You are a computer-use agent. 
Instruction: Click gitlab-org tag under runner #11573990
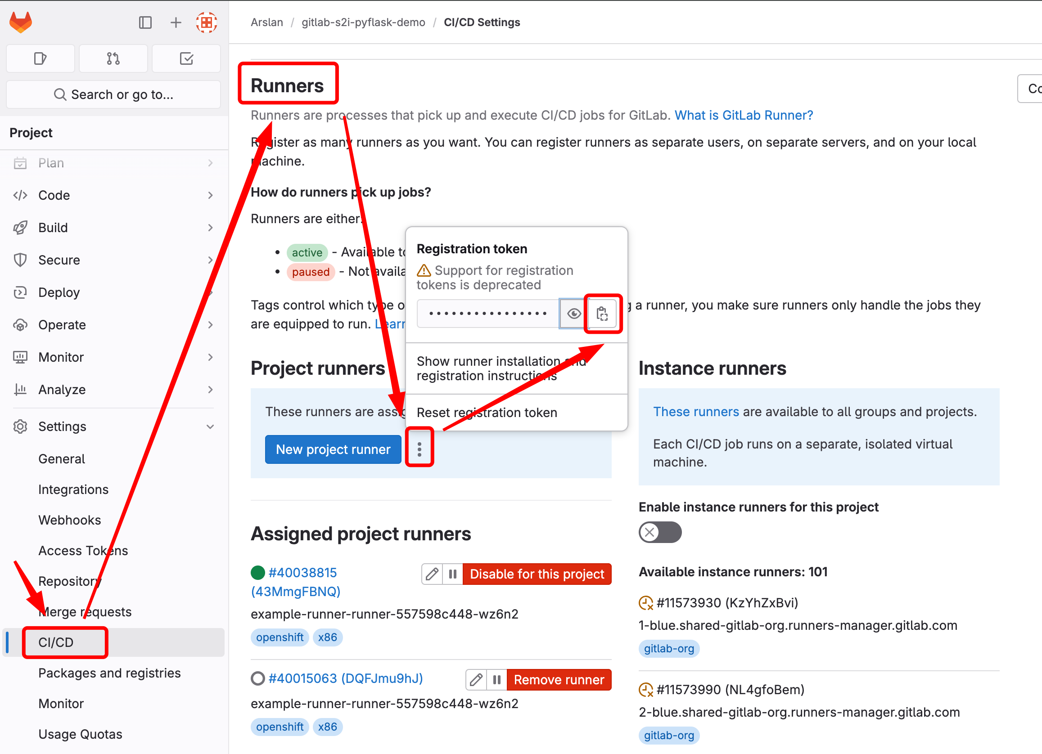[669, 735]
